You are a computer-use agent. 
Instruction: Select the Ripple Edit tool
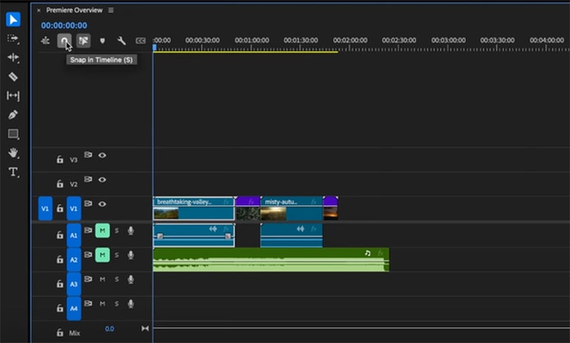point(13,58)
